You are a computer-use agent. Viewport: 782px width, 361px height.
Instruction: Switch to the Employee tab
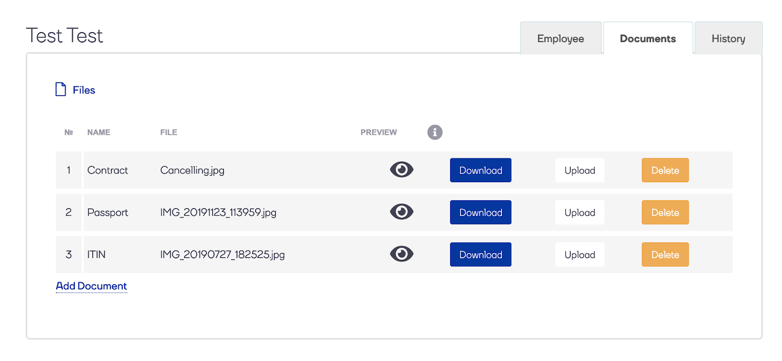click(x=560, y=39)
